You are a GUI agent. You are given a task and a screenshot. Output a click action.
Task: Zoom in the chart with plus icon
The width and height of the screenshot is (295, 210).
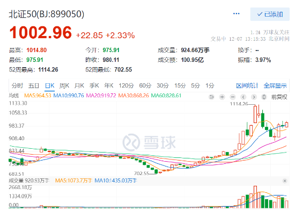point(222,97)
